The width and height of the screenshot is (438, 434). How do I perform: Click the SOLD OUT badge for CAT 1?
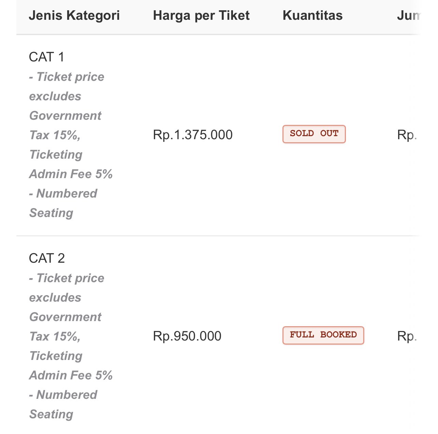(x=314, y=134)
